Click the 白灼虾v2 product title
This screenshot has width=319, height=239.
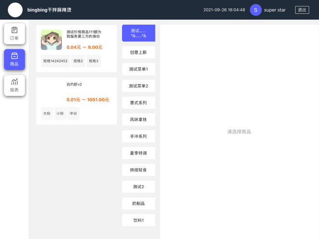tap(74, 85)
